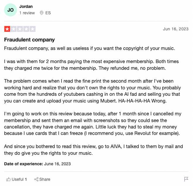Open reviewer name Jordan
Image resolution: width=193 pixels, height=186 pixels.
26,6
